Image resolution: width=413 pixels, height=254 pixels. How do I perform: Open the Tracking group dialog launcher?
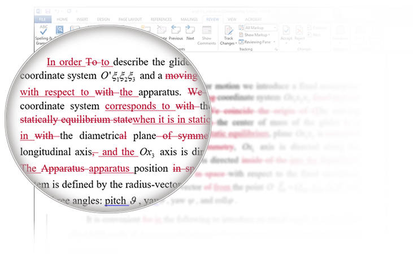tap(276, 49)
